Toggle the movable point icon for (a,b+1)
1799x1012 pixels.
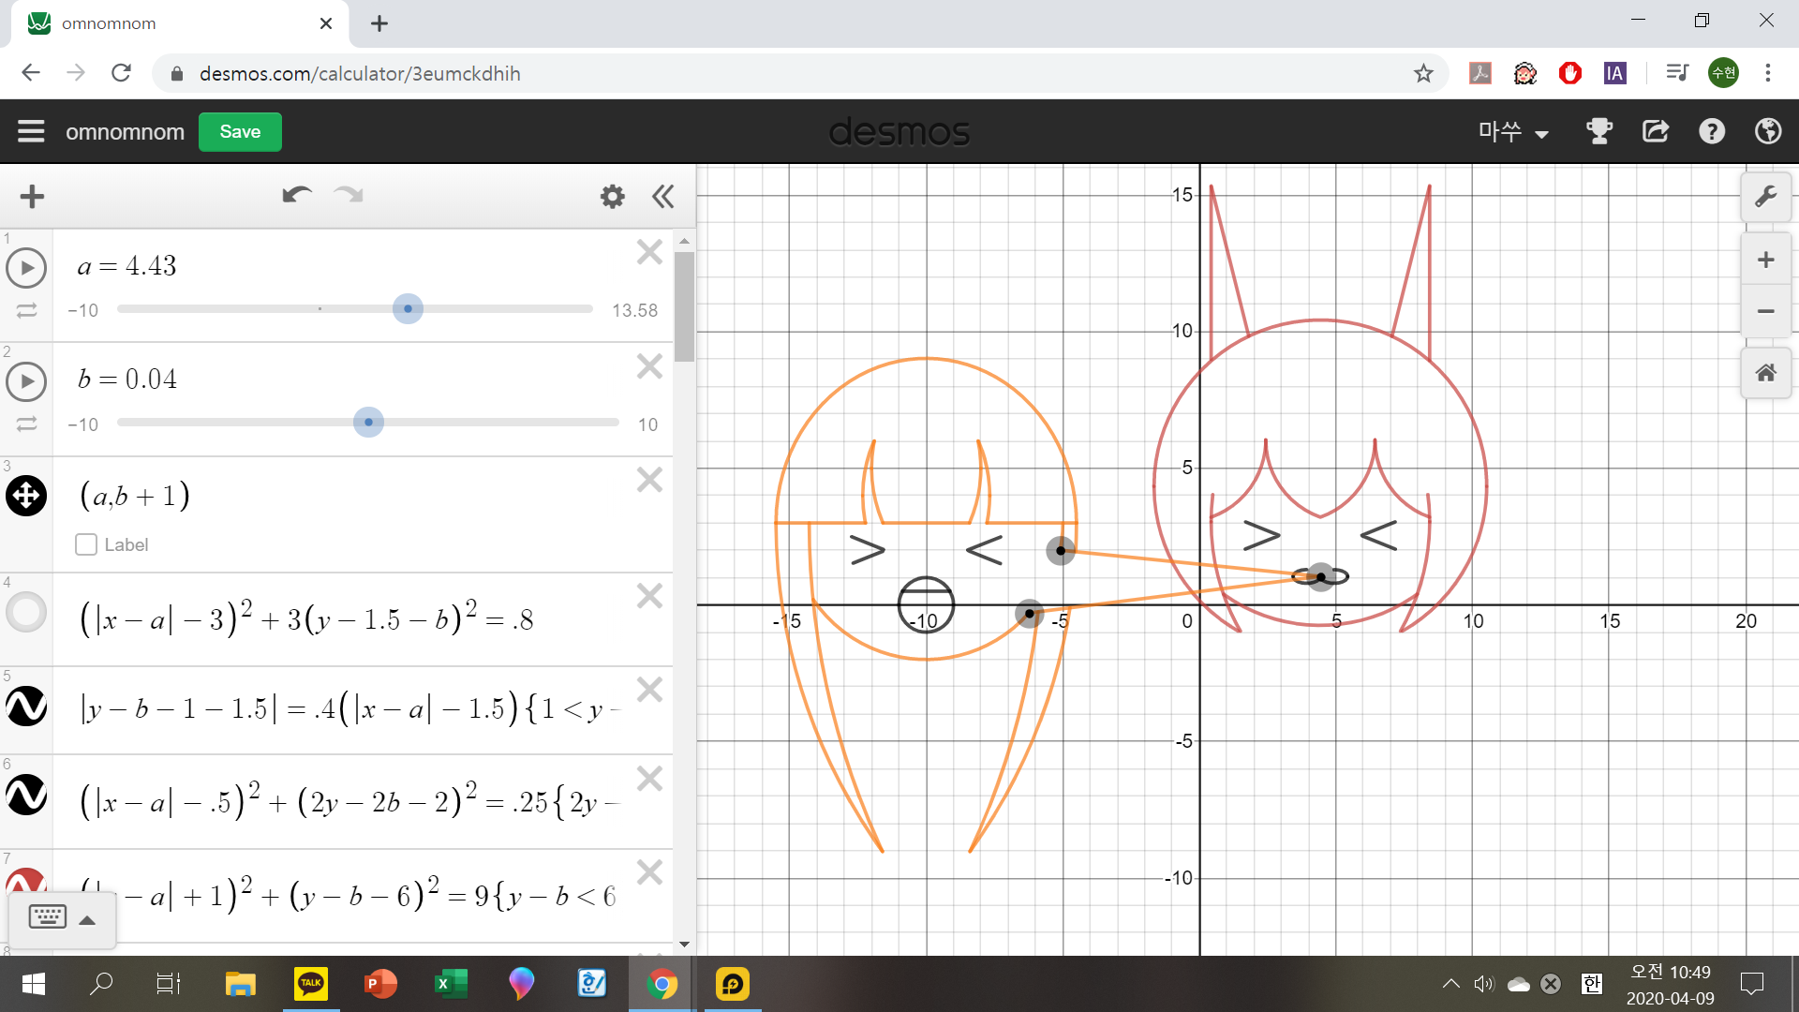(26, 496)
